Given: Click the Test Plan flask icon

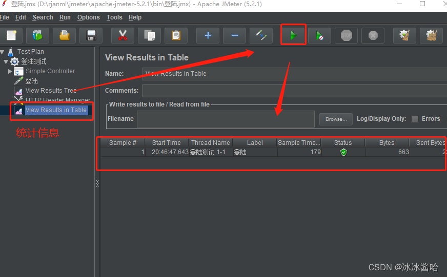Looking at the screenshot, I should click(x=11, y=52).
